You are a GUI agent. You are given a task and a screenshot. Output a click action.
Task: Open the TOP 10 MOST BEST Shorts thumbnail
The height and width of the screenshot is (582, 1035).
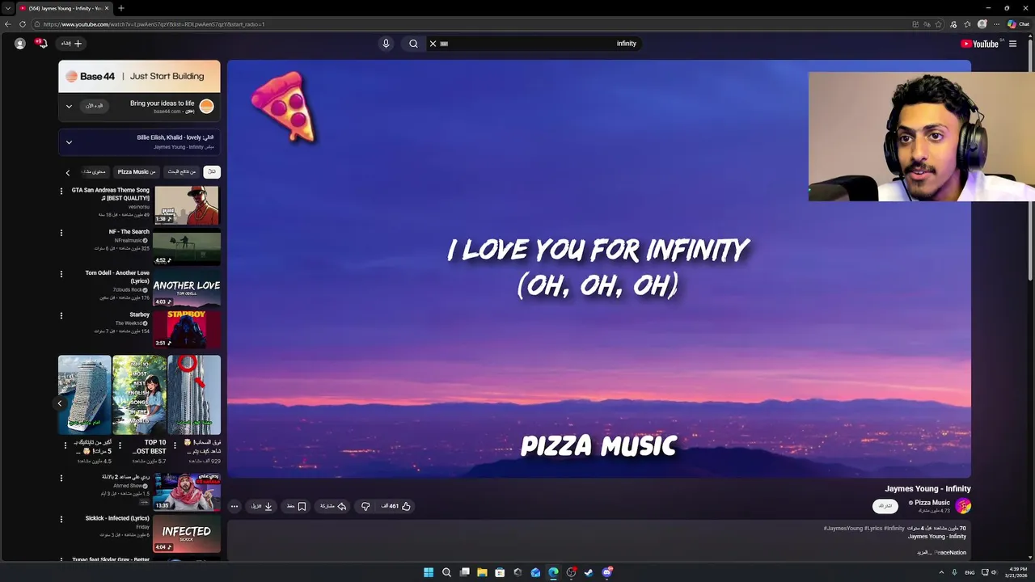[139, 394]
